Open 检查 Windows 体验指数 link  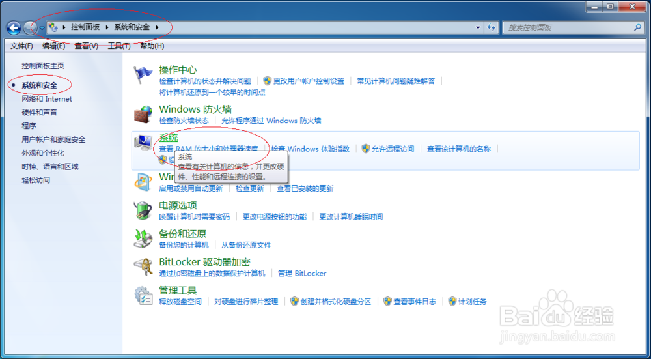click(x=311, y=149)
